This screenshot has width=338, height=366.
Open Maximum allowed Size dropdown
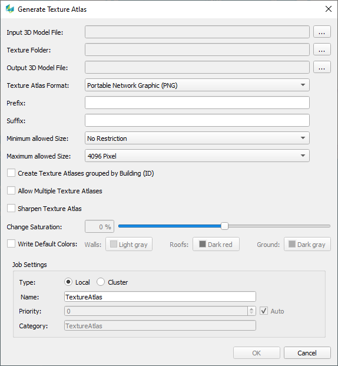pyautogui.click(x=197, y=156)
